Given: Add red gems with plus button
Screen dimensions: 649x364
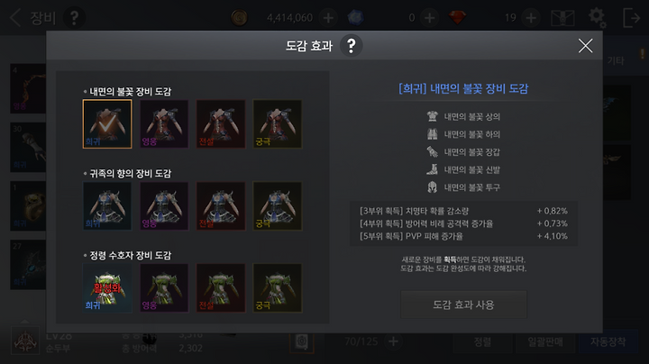Looking at the screenshot, I should click(x=531, y=18).
